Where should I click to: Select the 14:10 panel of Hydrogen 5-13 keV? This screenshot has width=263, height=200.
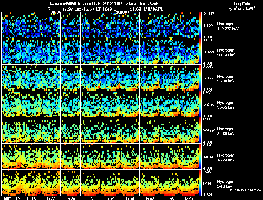12,183
